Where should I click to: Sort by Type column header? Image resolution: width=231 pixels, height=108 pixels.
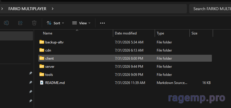click(x=160, y=33)
